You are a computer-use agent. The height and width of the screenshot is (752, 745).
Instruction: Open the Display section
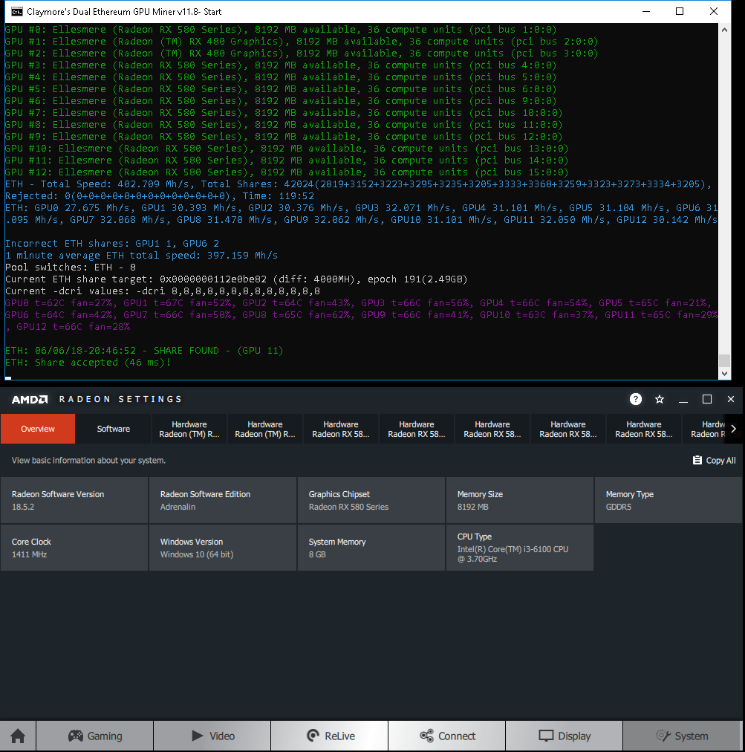click(565, 736)
